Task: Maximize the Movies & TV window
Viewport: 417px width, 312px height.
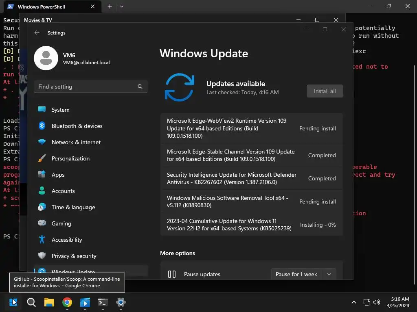Action: tap(317, 20)
